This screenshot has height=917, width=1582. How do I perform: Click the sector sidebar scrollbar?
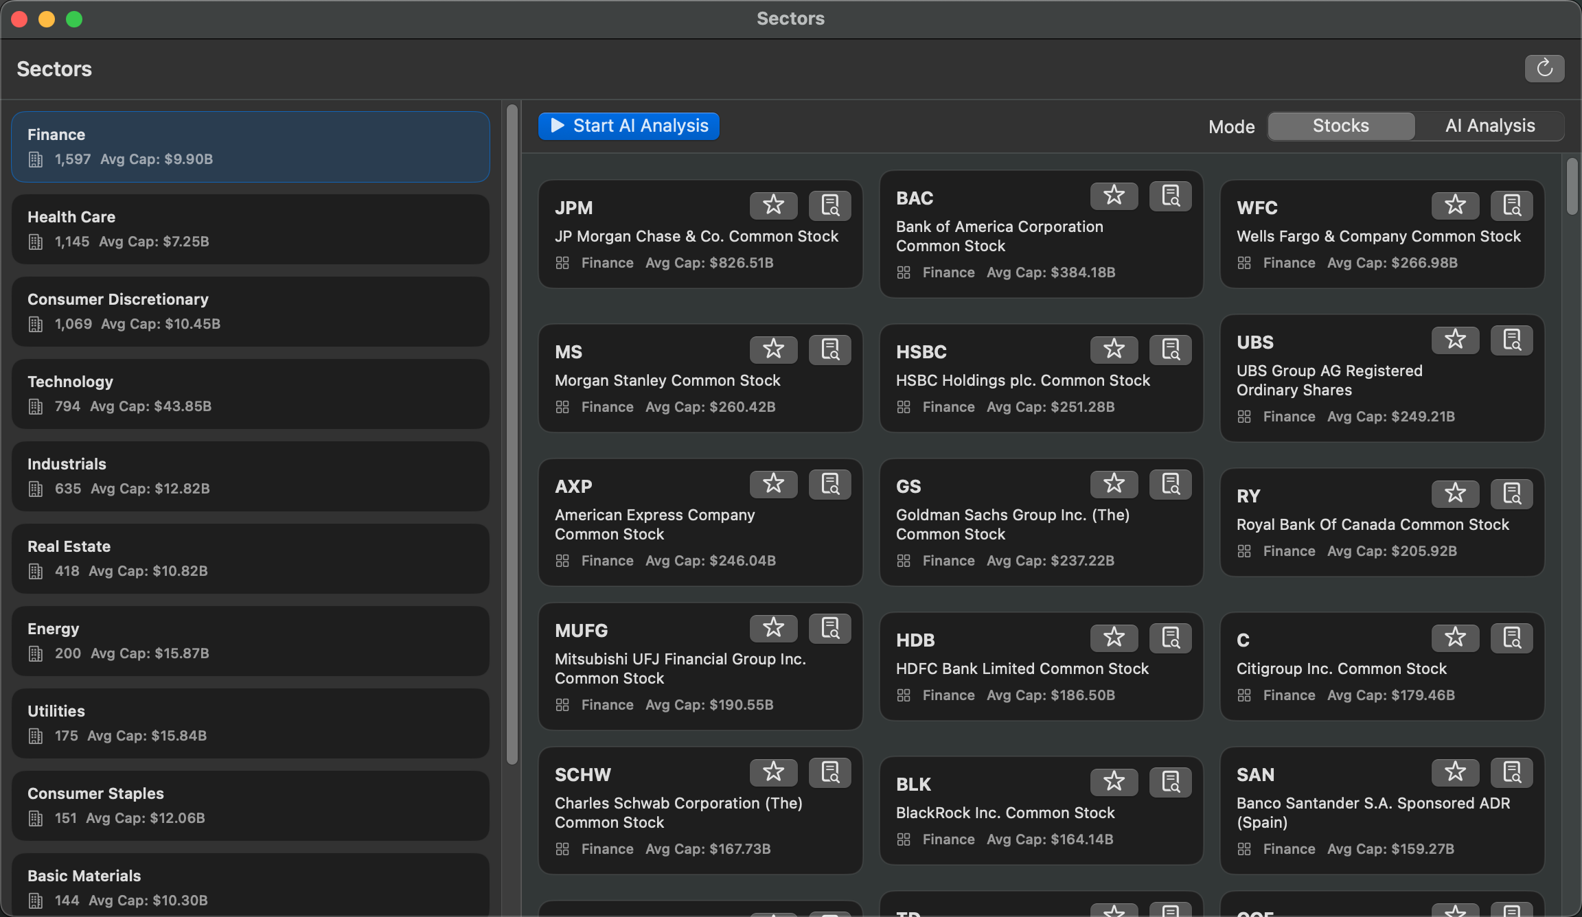click(x=512, y=434)
